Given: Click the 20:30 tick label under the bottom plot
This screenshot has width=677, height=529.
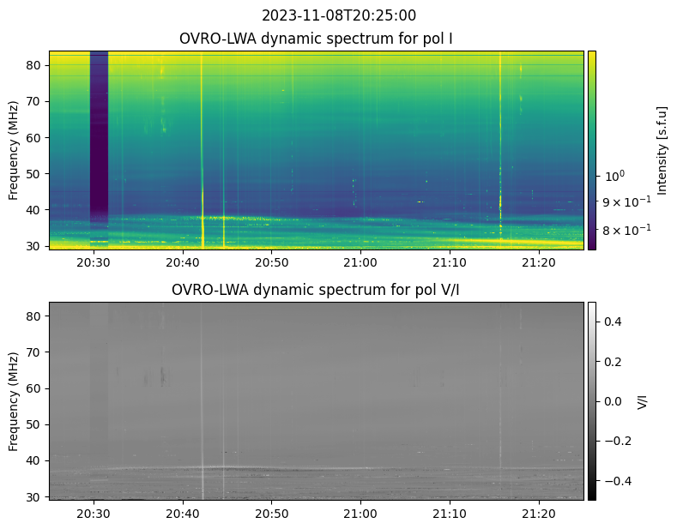Looking at the screenshot, I should coord(93,514).
